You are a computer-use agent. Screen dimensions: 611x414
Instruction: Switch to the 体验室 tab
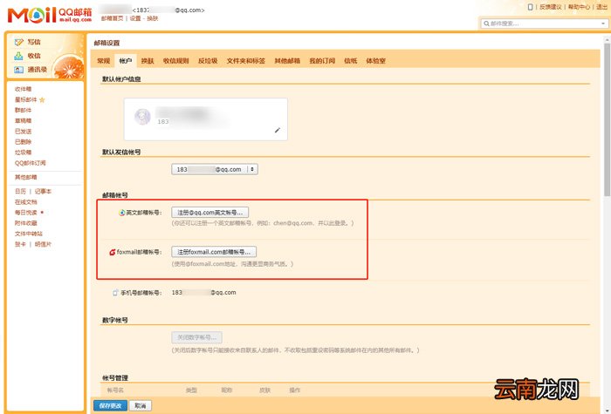pyautogui.click(x=375, y=61)
